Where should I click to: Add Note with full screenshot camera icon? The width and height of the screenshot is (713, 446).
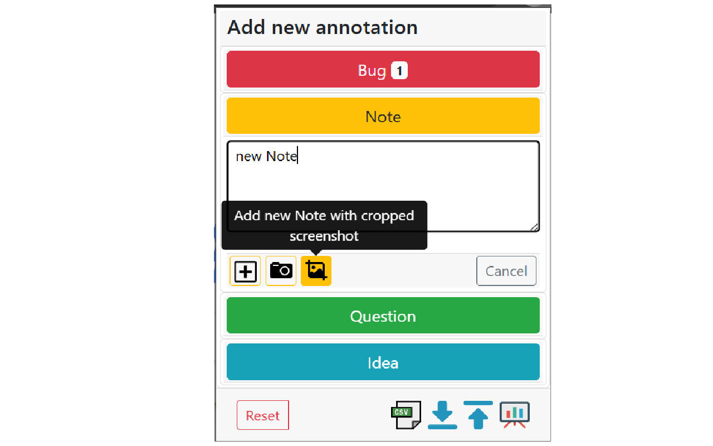click(x=281, y=271)
